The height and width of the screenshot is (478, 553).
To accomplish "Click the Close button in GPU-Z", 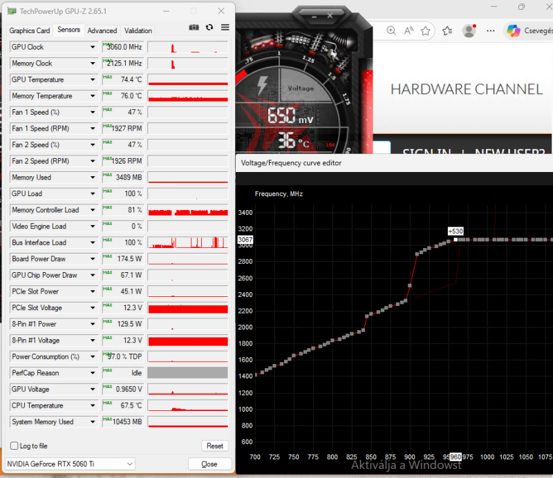I will (x=209, y=464).
